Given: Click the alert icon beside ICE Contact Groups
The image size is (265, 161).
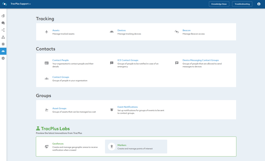Looking at the screenshot, I should (112, 63).
